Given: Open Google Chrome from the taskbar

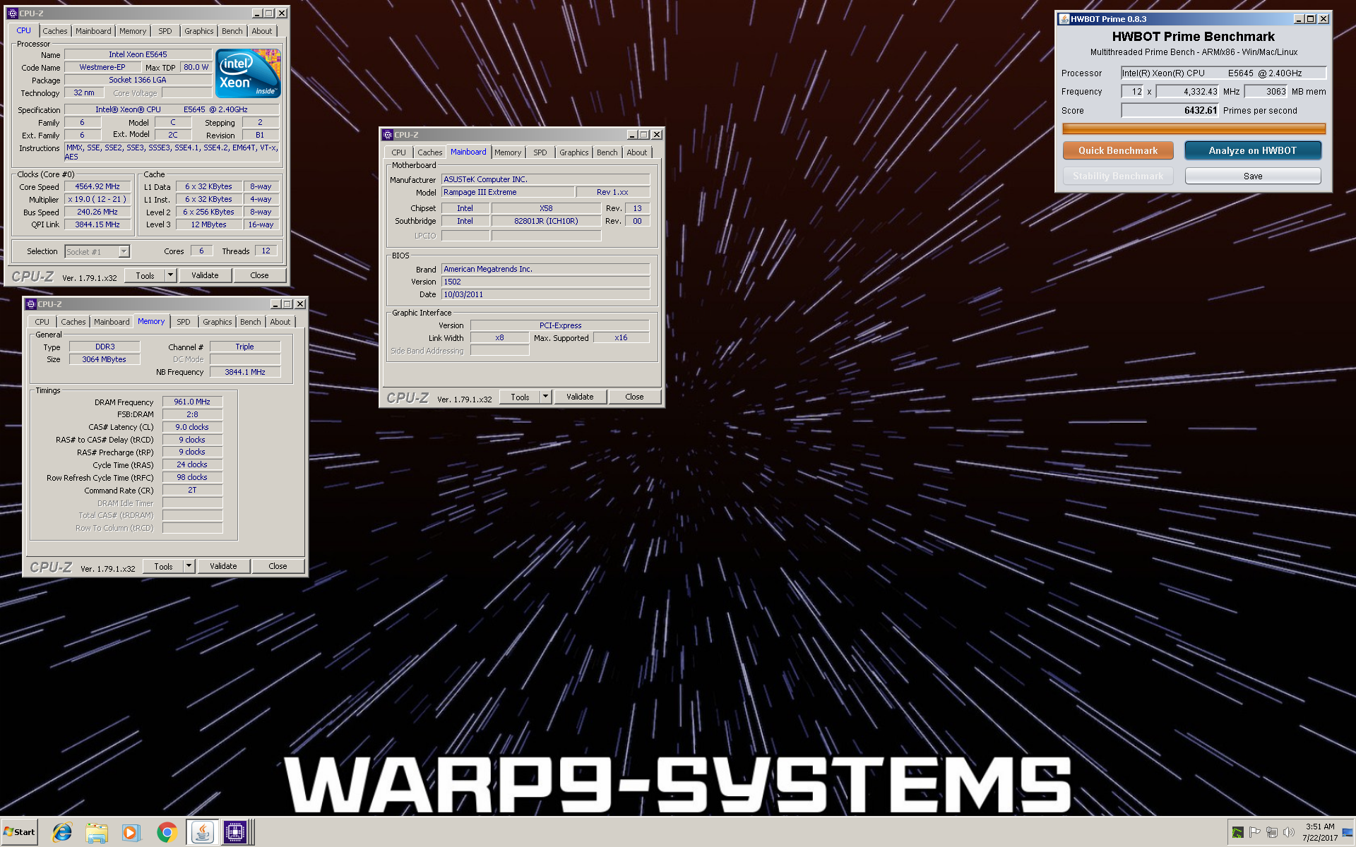Looking at the screenshot, I should [x=167, y=832].
